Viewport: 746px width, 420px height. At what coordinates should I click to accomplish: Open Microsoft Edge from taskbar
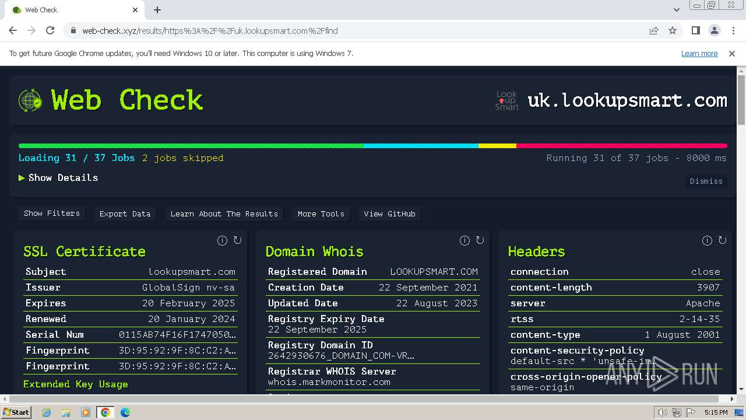click(x=125, y=412)
